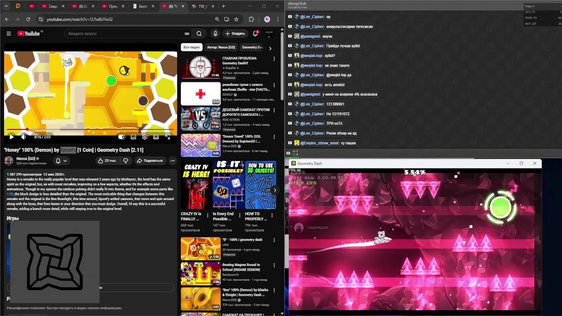562x316 pixels.
Task: Switch the player to theater mode
Action: click(156, 137)
